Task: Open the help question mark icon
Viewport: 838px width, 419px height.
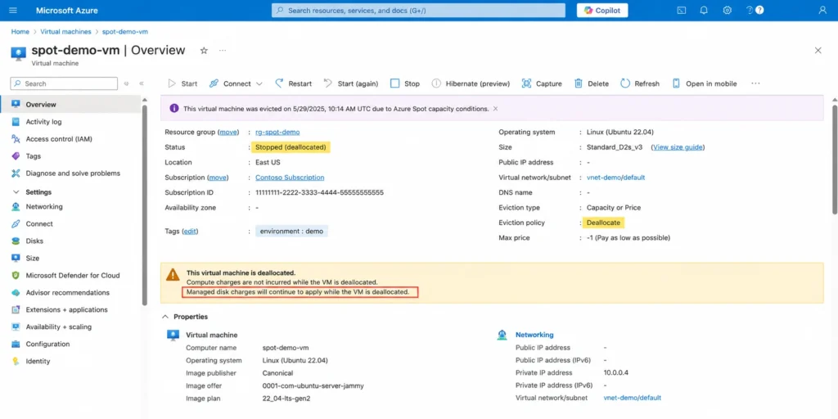Action: point(750,10)
